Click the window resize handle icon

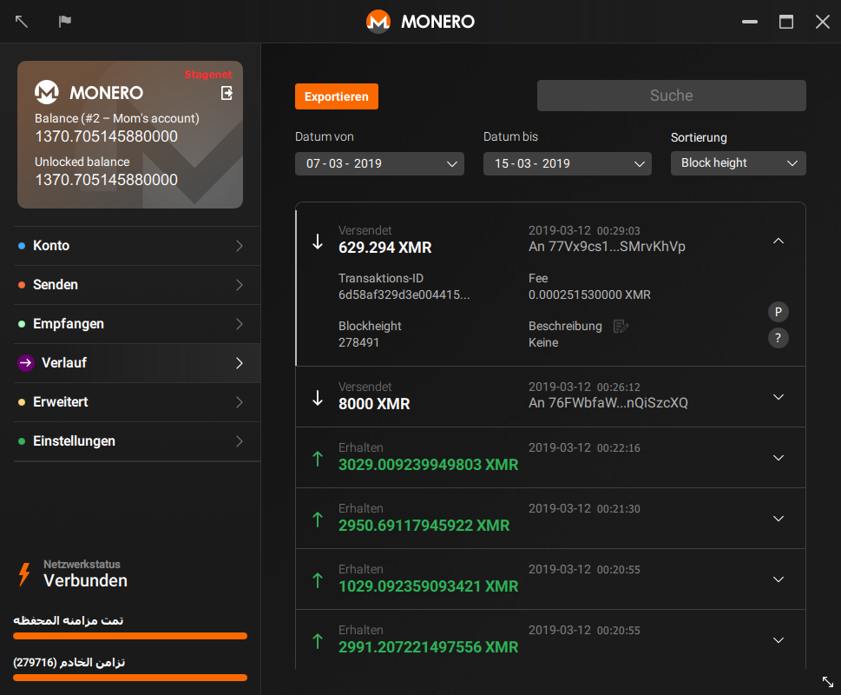pyautogui.click(x=828, y=682)
